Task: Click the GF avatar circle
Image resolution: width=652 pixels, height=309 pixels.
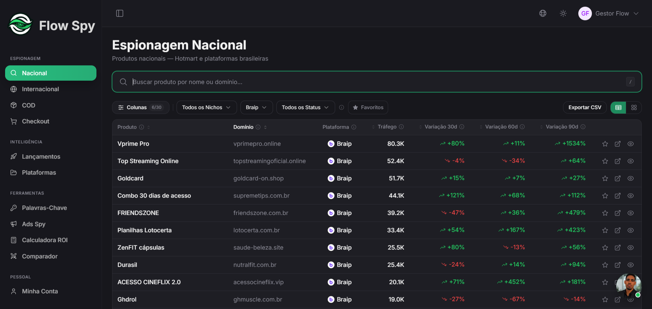Action: coord(585,13)
